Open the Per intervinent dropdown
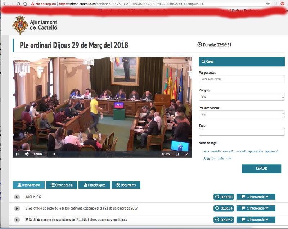This screenshot has width=288, height=229. pos(242,114)
